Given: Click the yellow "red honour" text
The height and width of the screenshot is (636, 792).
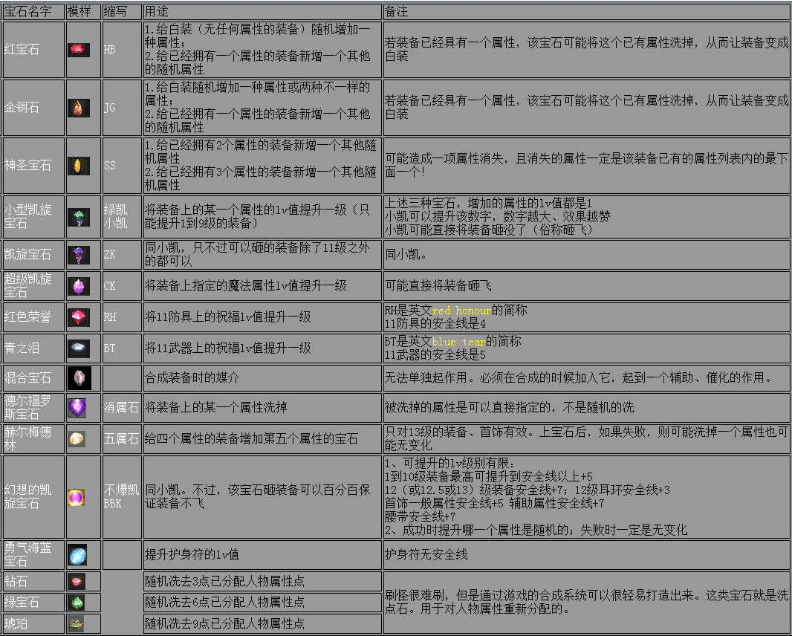Looking at the screenshot, I should click(461, 311).
